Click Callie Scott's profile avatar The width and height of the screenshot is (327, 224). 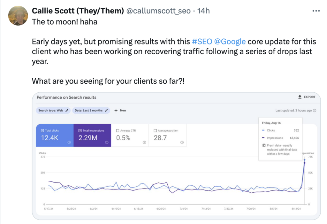(x=18, y=16)
